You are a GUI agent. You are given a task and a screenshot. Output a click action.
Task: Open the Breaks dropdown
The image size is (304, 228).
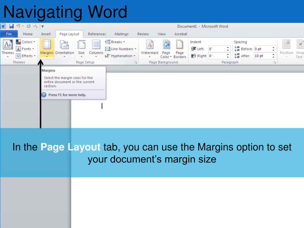click(x=115, y=42)
